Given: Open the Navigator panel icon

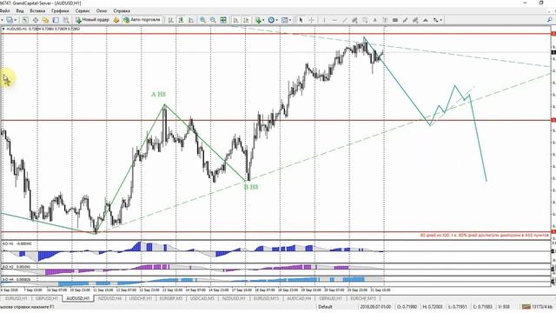Looking at the screenshot, I should [x=45, y=20].
